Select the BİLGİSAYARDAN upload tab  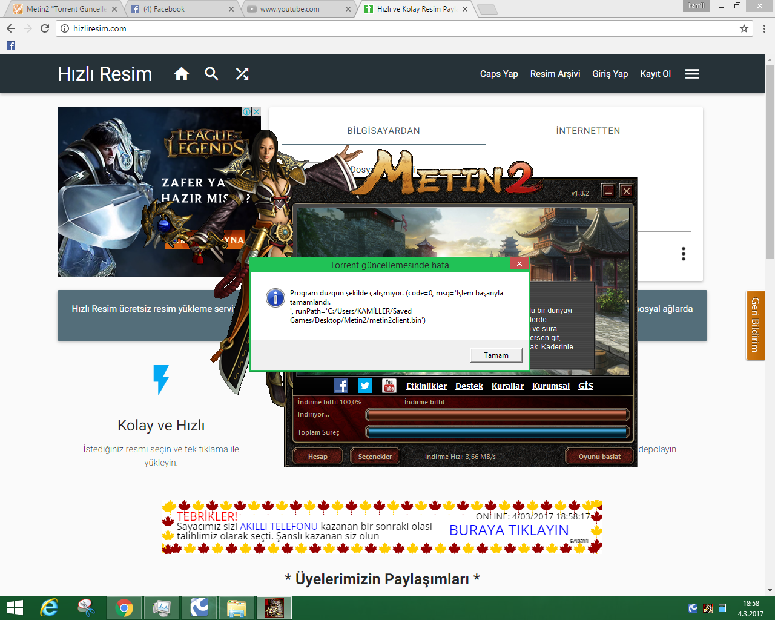coord(383,131)
